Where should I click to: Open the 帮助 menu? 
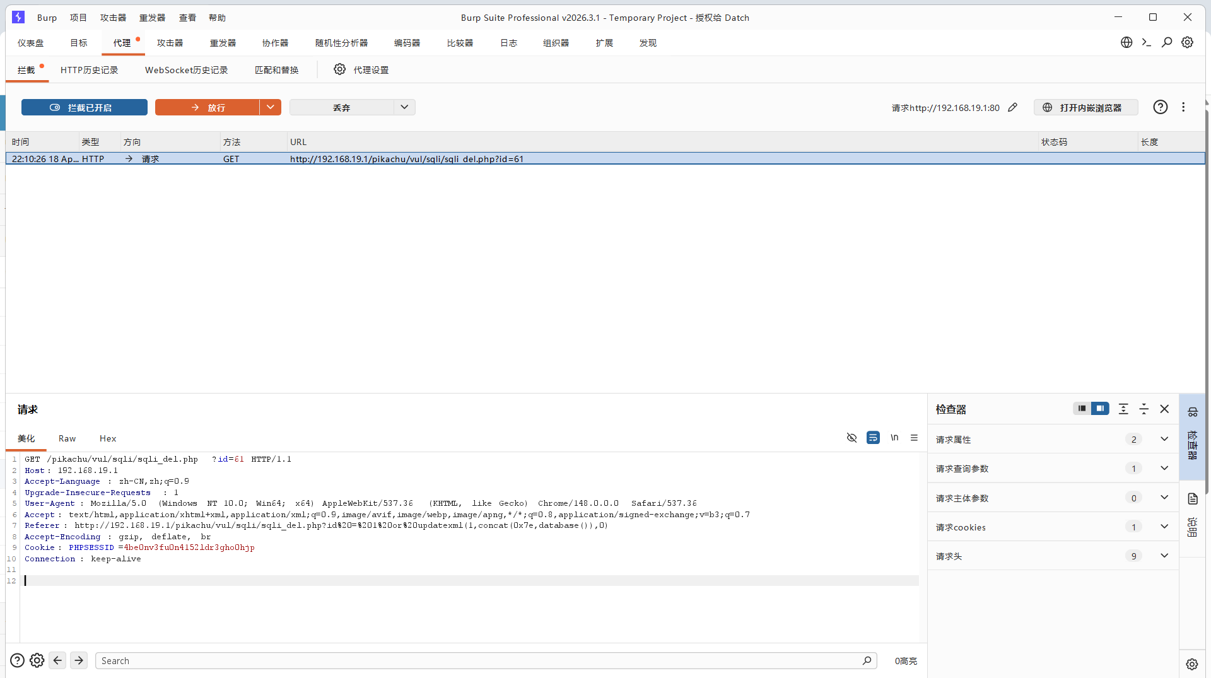(x=217, y=18)
